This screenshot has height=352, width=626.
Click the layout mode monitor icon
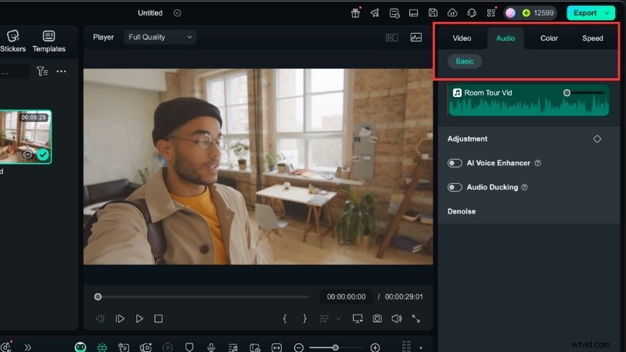point(414,13)
